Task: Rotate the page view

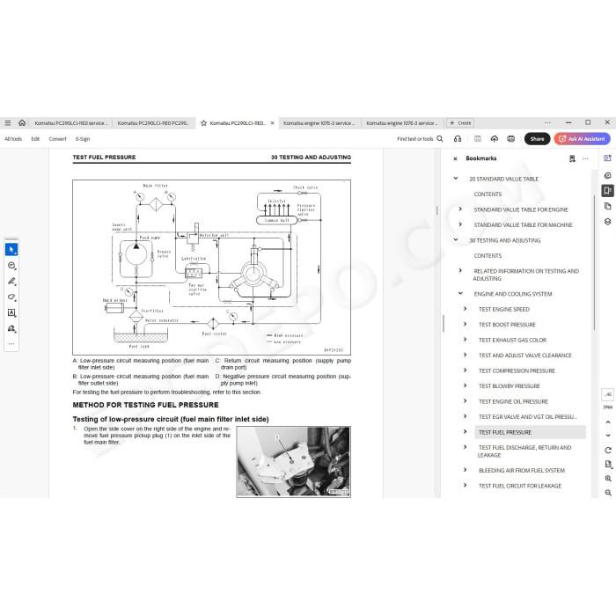Action: (608, 451)
